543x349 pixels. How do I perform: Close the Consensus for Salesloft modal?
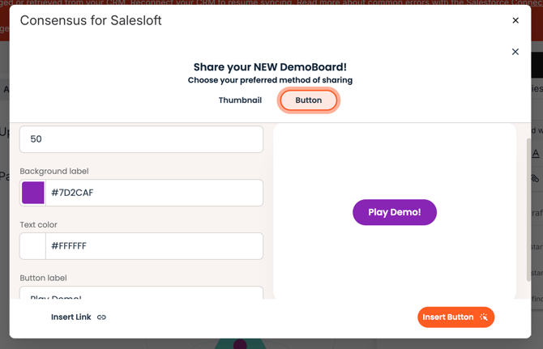tap(515, 21)
